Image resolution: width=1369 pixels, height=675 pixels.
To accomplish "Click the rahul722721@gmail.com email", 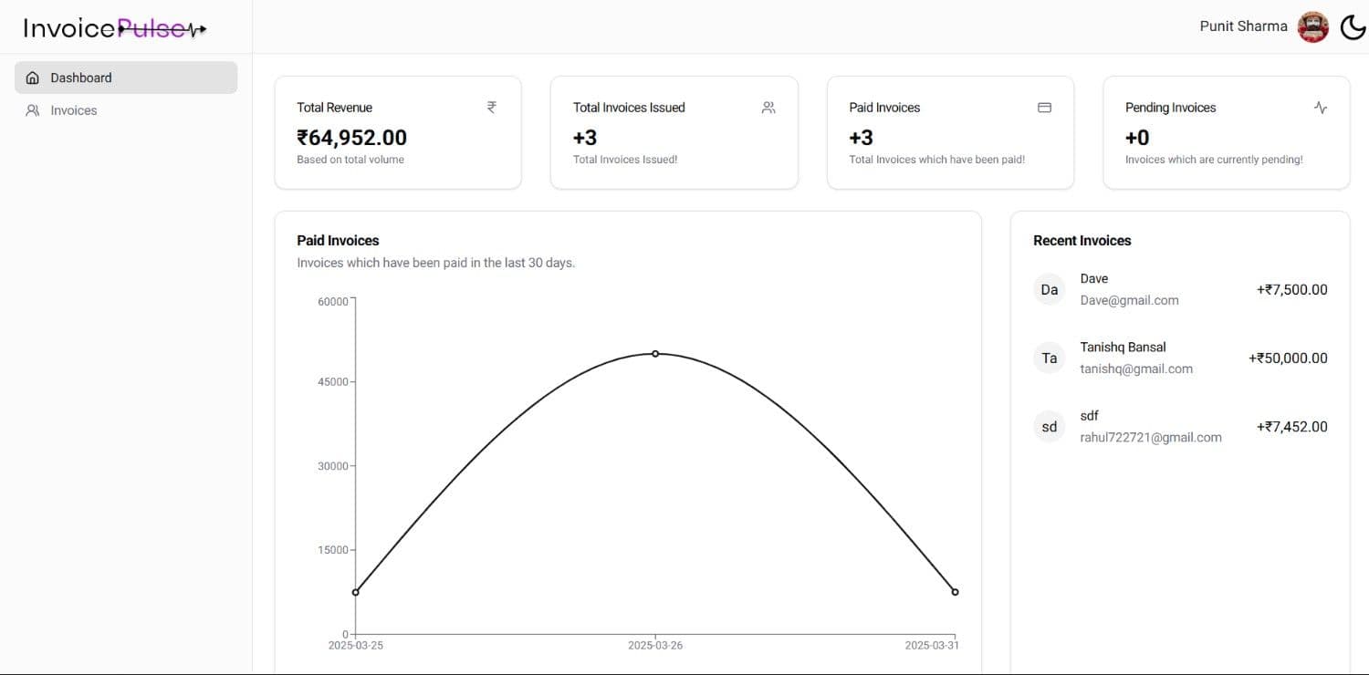I will point(1151,437).
